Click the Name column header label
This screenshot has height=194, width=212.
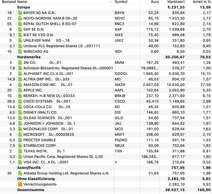pyautogui.click(x=22, y=2)
